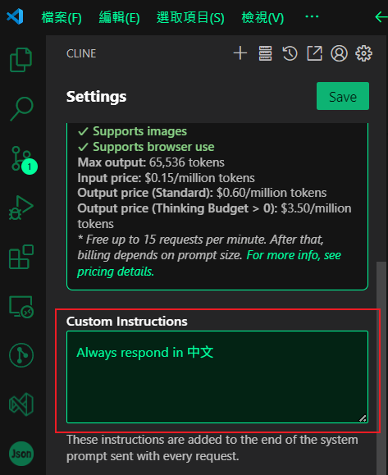Click the Supports browser use line

point(146,147)
